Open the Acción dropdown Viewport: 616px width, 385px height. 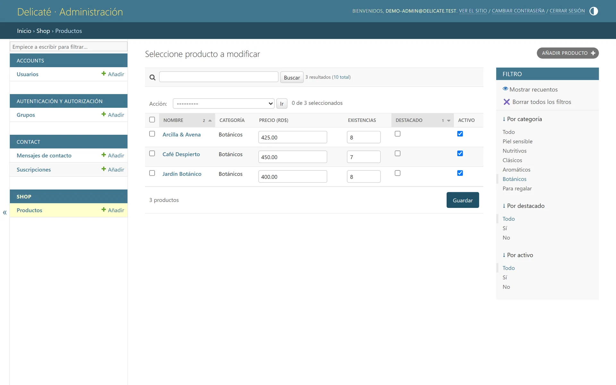click(x=224, y=103)
